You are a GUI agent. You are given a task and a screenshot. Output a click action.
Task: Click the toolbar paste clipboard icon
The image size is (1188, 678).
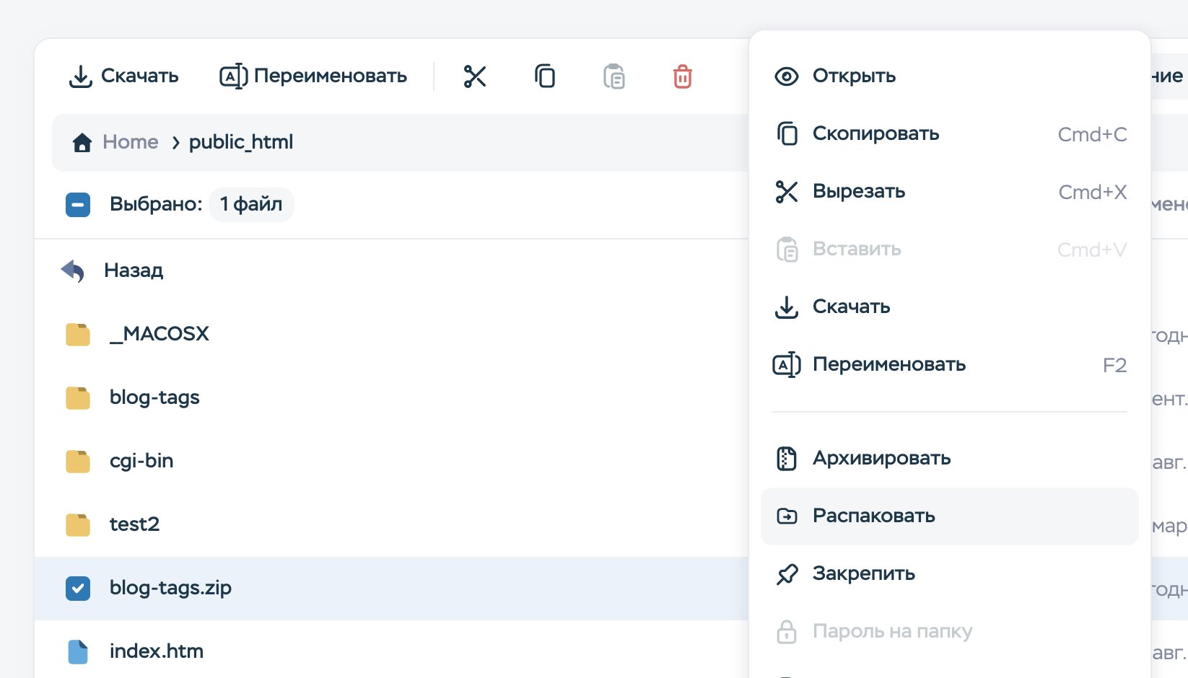click(x=614, y=76)
